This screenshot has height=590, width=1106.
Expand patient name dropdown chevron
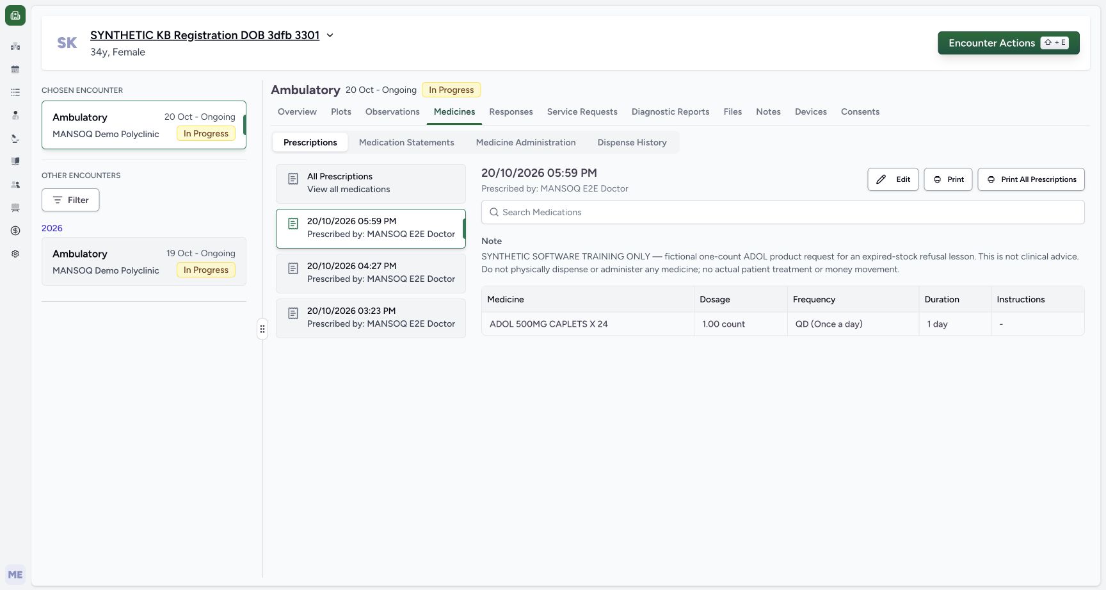(x=330, y=35)
